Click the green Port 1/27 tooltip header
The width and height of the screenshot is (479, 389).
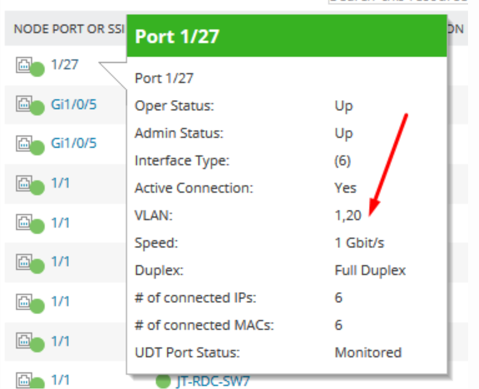(x=286, y=36)
